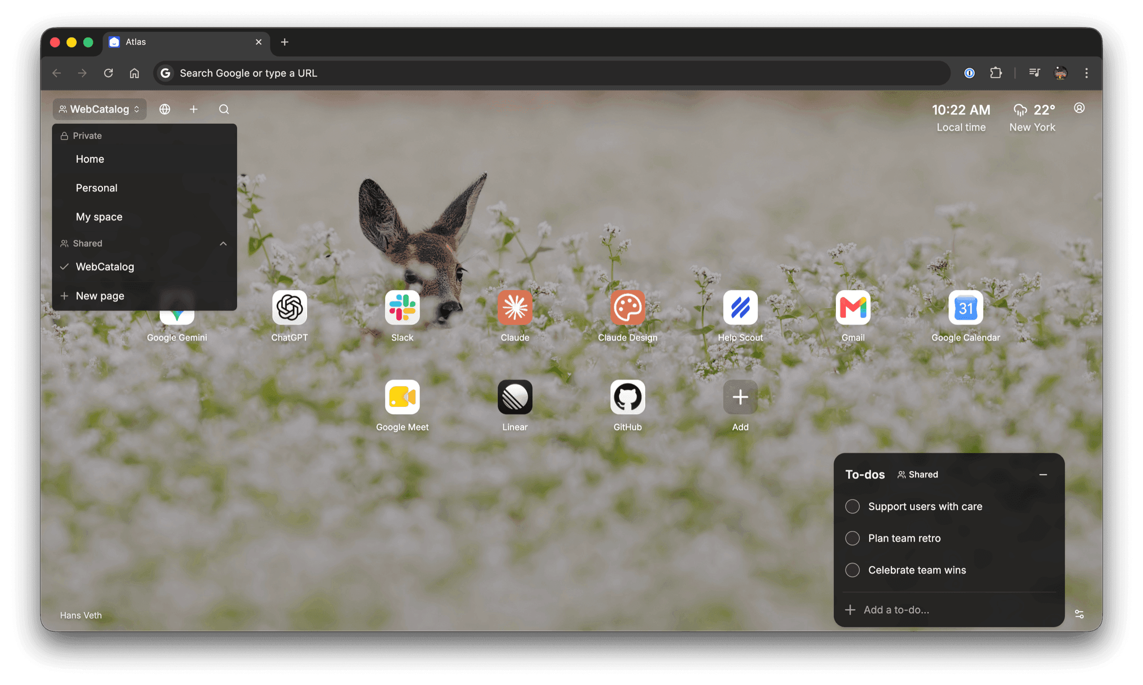The image size is (1143, 685).
Task: Create a New page from menu
Action: click(144, 296)
